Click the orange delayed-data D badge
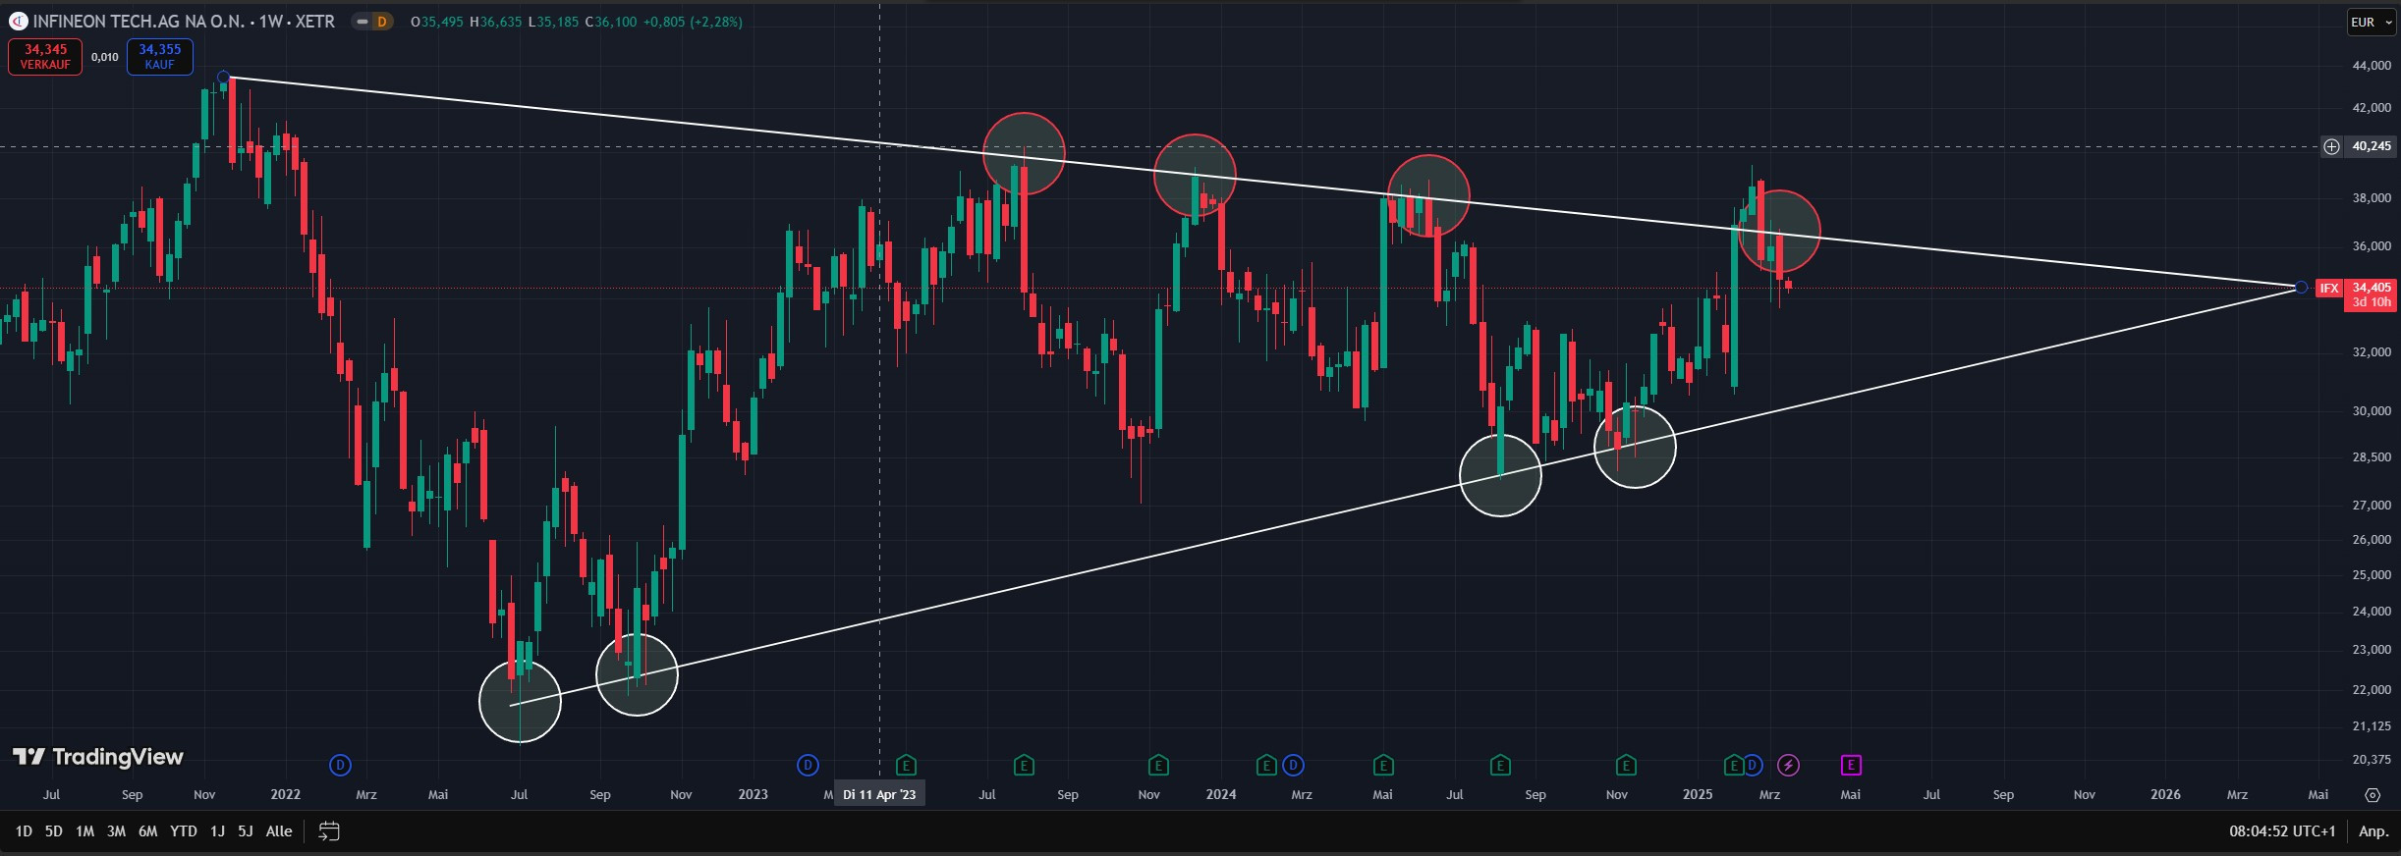2401x856 pixels. pos(382,22)
